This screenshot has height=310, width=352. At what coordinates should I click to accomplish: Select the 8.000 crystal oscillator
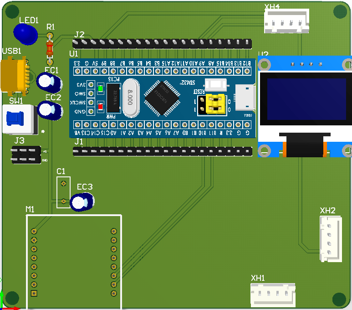click(131, 98)
